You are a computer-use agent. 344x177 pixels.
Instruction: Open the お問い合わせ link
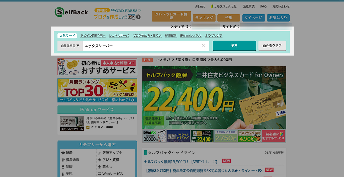[281, 6]
